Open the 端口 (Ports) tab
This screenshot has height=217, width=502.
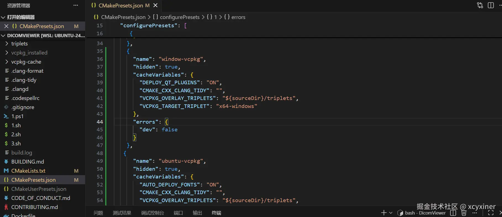pos(178,213)
